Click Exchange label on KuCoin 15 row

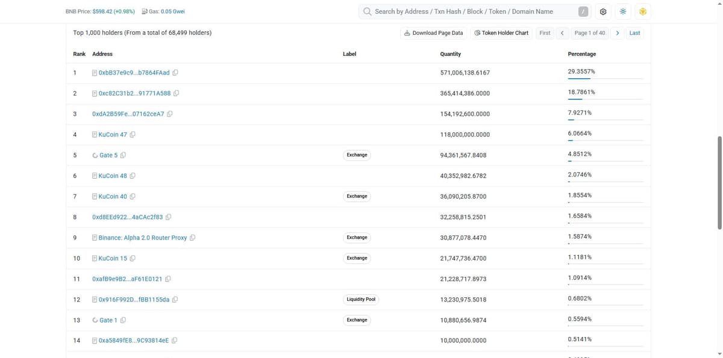[357, 258]
